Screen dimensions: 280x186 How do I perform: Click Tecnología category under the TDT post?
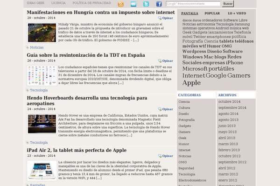39,90
